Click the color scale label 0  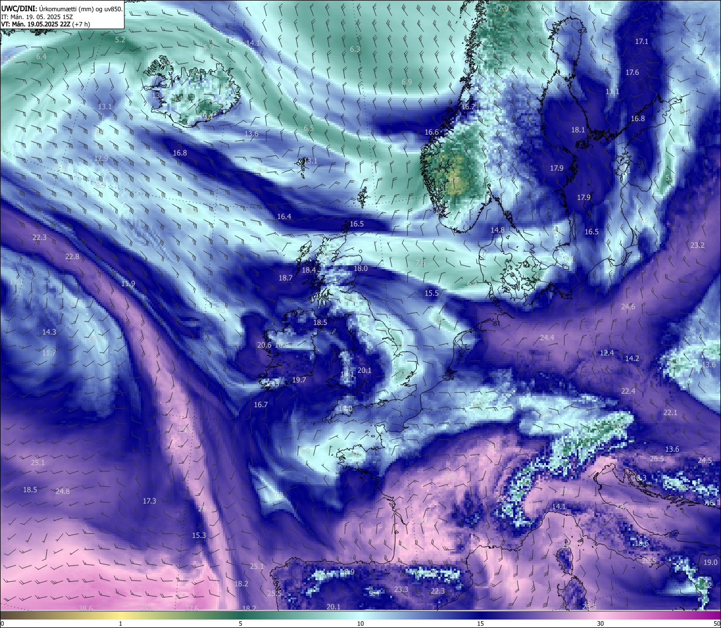2,623
